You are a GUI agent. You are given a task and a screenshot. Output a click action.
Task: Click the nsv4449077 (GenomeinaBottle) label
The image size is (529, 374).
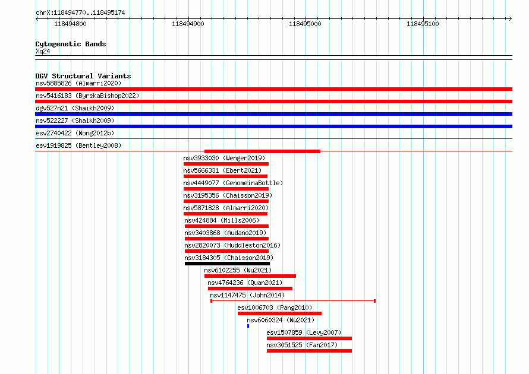click(233, 183)
